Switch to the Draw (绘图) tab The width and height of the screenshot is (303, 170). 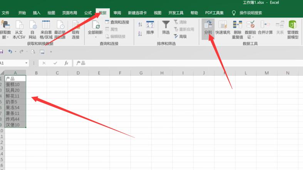(51, 13)
